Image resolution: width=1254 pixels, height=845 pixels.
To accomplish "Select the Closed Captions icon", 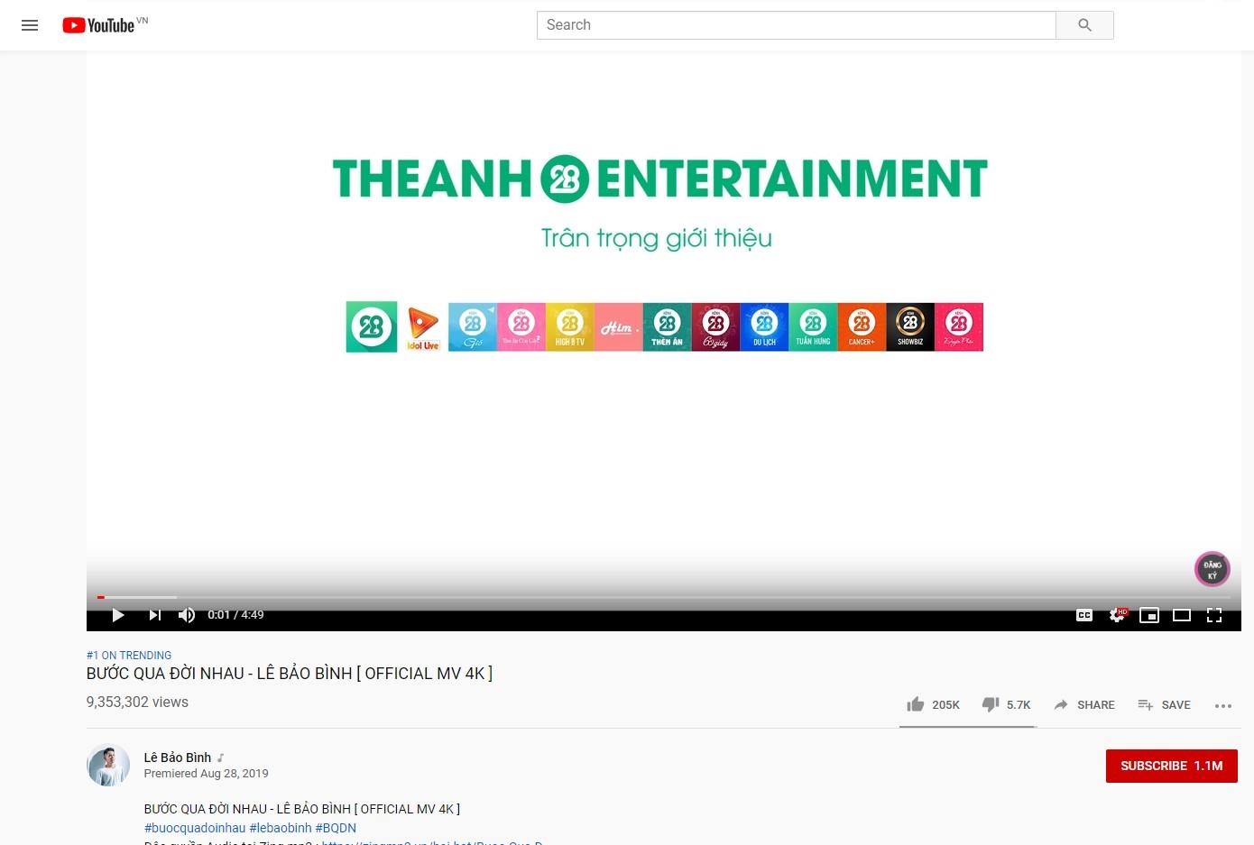I will pyautogui.click(x=1084, y=614).
